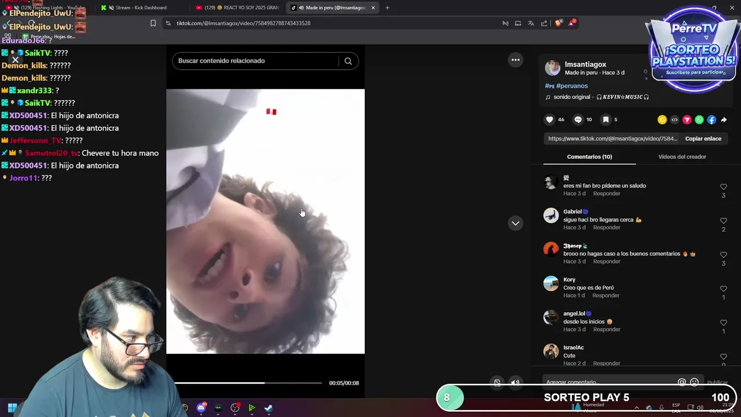Save video with bookmark icon
Image resolution: width=741 pixels, height=417 pixels.
coord(606,120)
